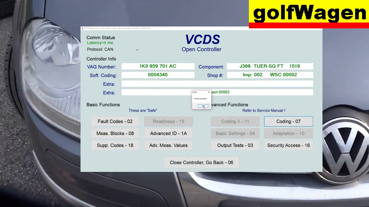The height and width of the screenshot is (207, 369).
Task: Click OK in the Coding accepted dialog
Action: pos(203,106)
